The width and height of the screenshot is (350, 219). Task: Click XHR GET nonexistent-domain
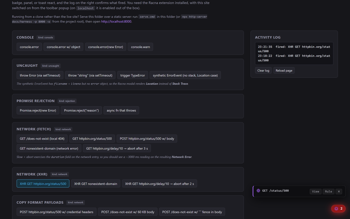point(96,183)
